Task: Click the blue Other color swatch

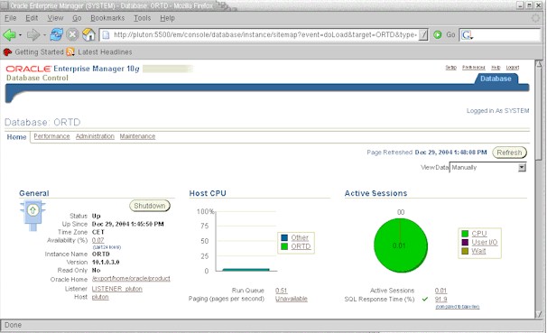Action: tap(284, 238)
